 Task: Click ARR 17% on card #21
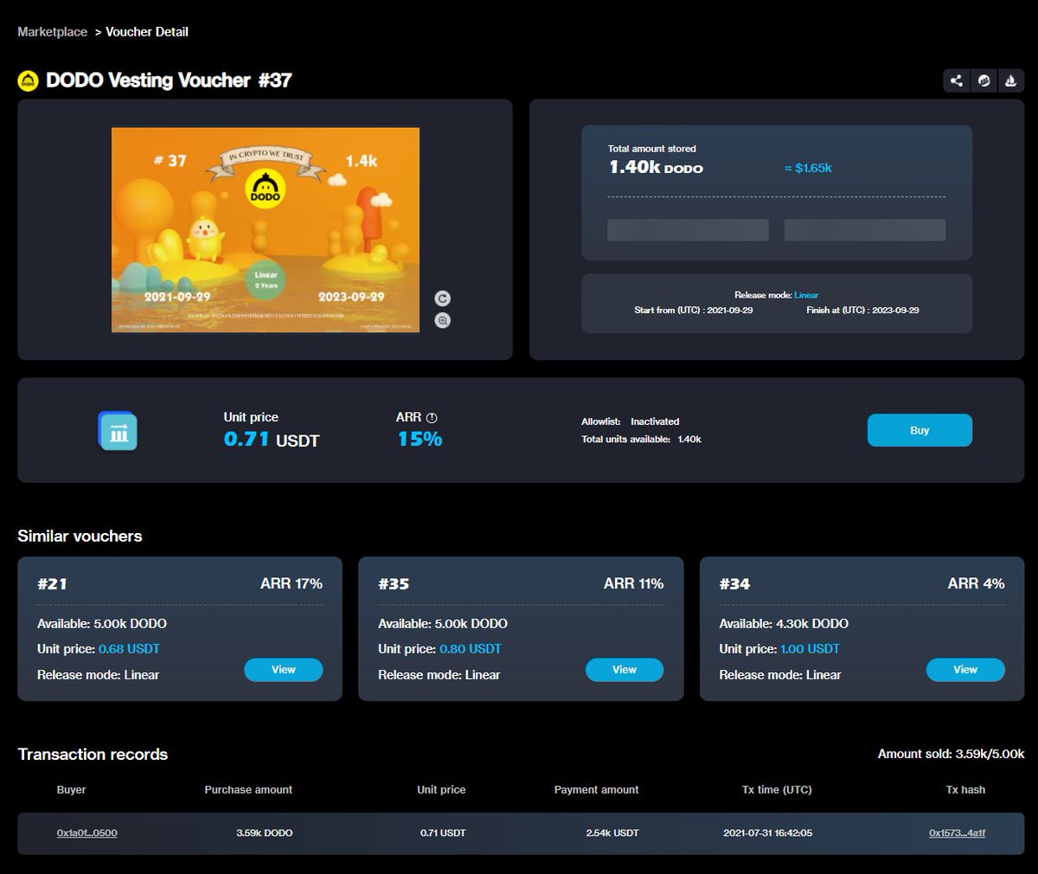[x=292, y=584]
